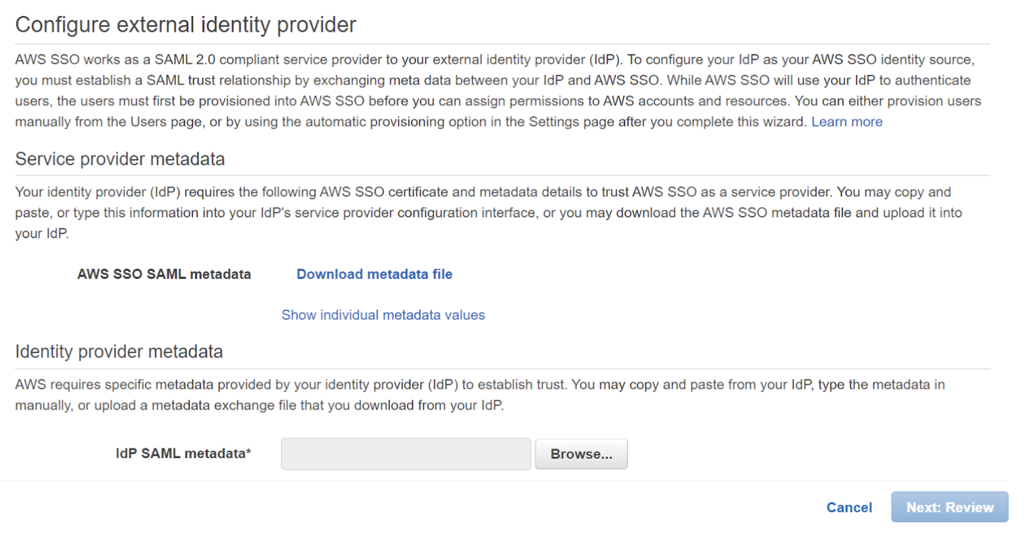
Task: Open the file browser with Browse button
Action: click(581, 454)
